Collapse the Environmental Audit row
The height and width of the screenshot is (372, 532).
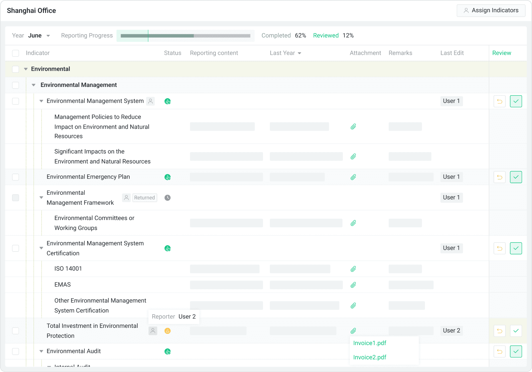click(41, 351)
